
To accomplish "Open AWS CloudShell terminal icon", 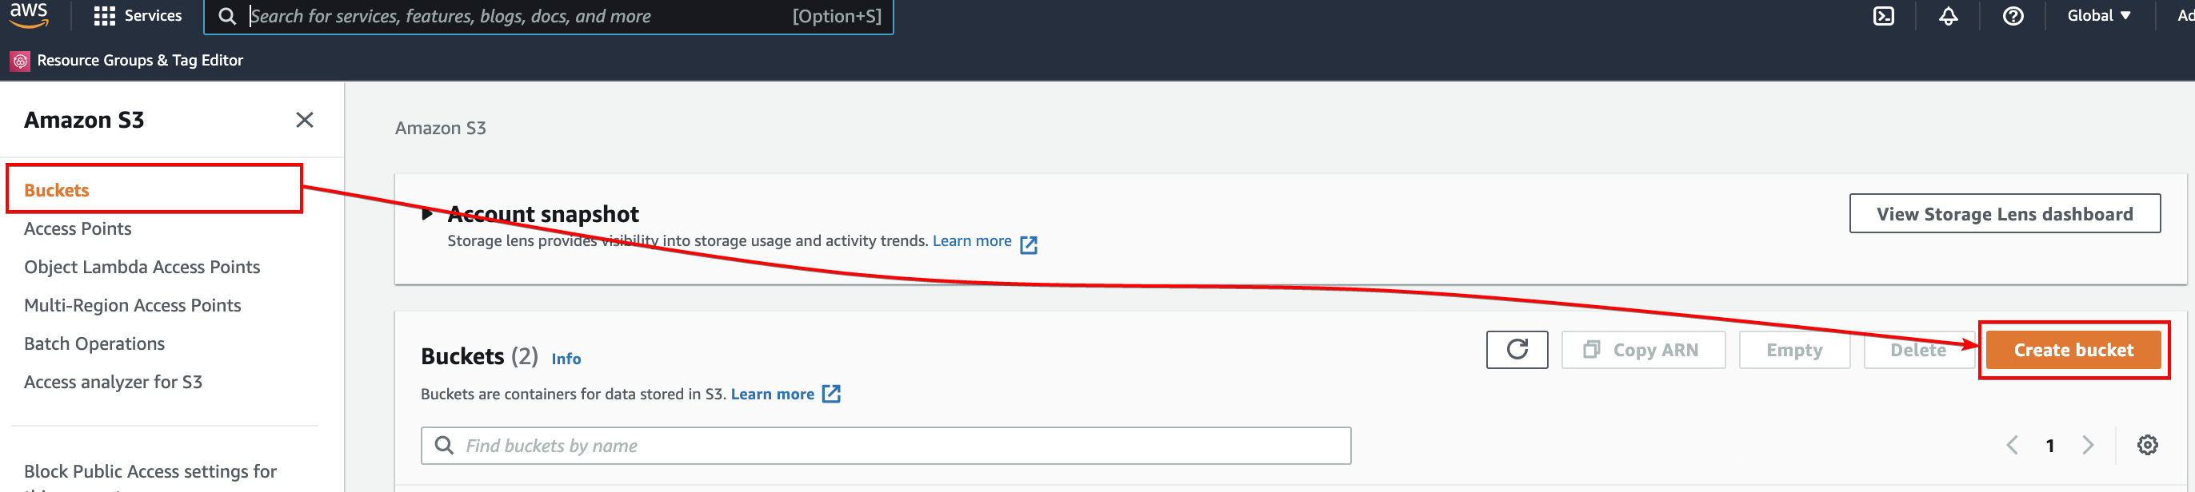I will 1883,16.
